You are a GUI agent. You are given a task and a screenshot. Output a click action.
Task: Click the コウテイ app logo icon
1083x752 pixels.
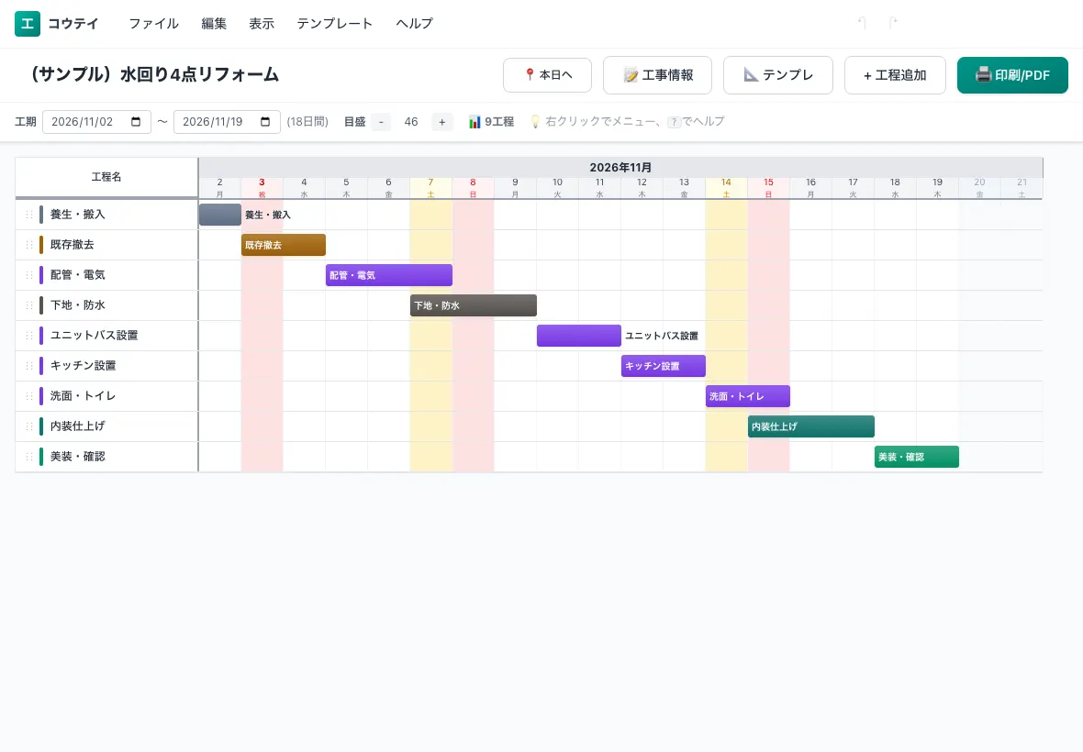(x=28, y=24)
